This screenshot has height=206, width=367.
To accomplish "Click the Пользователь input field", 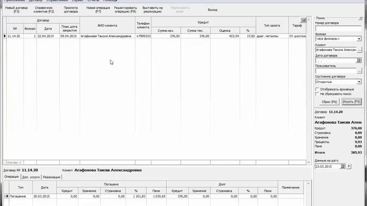I will (336, 71).
